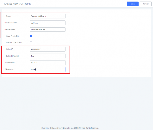153x130 pixels.
Task: Click the Provider Name input field
Action: pyautogui.click(x=48, y=23)
